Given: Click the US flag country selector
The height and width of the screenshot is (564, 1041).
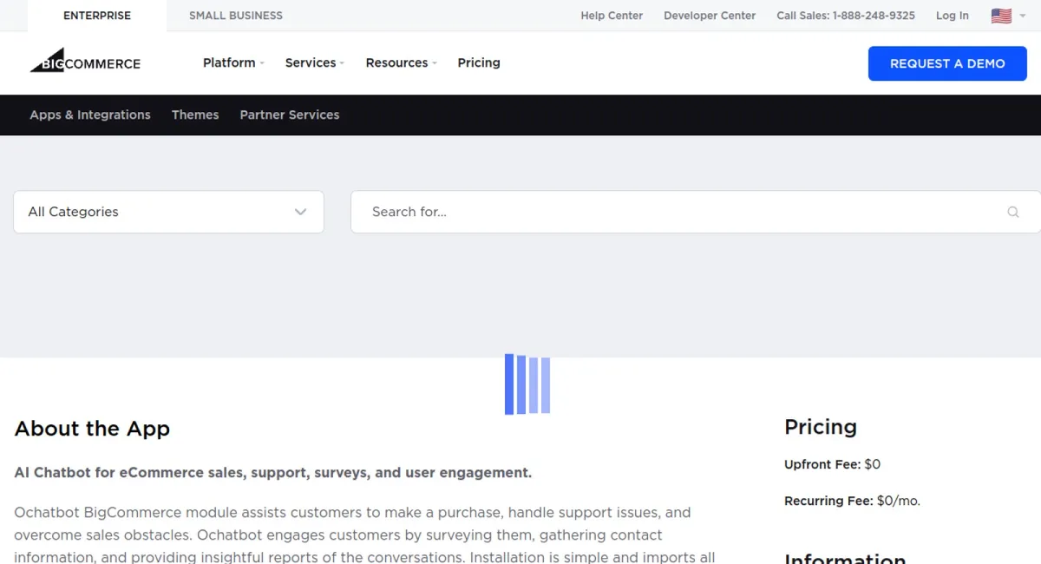Looking at the screenshot, I should pyautogui.click(x=1002, y=15).
